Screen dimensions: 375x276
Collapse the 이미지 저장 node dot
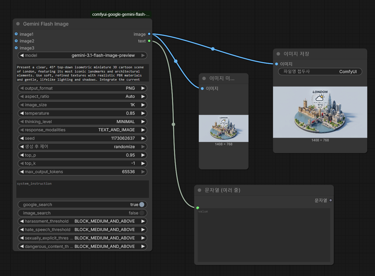(x=278, y=54)
